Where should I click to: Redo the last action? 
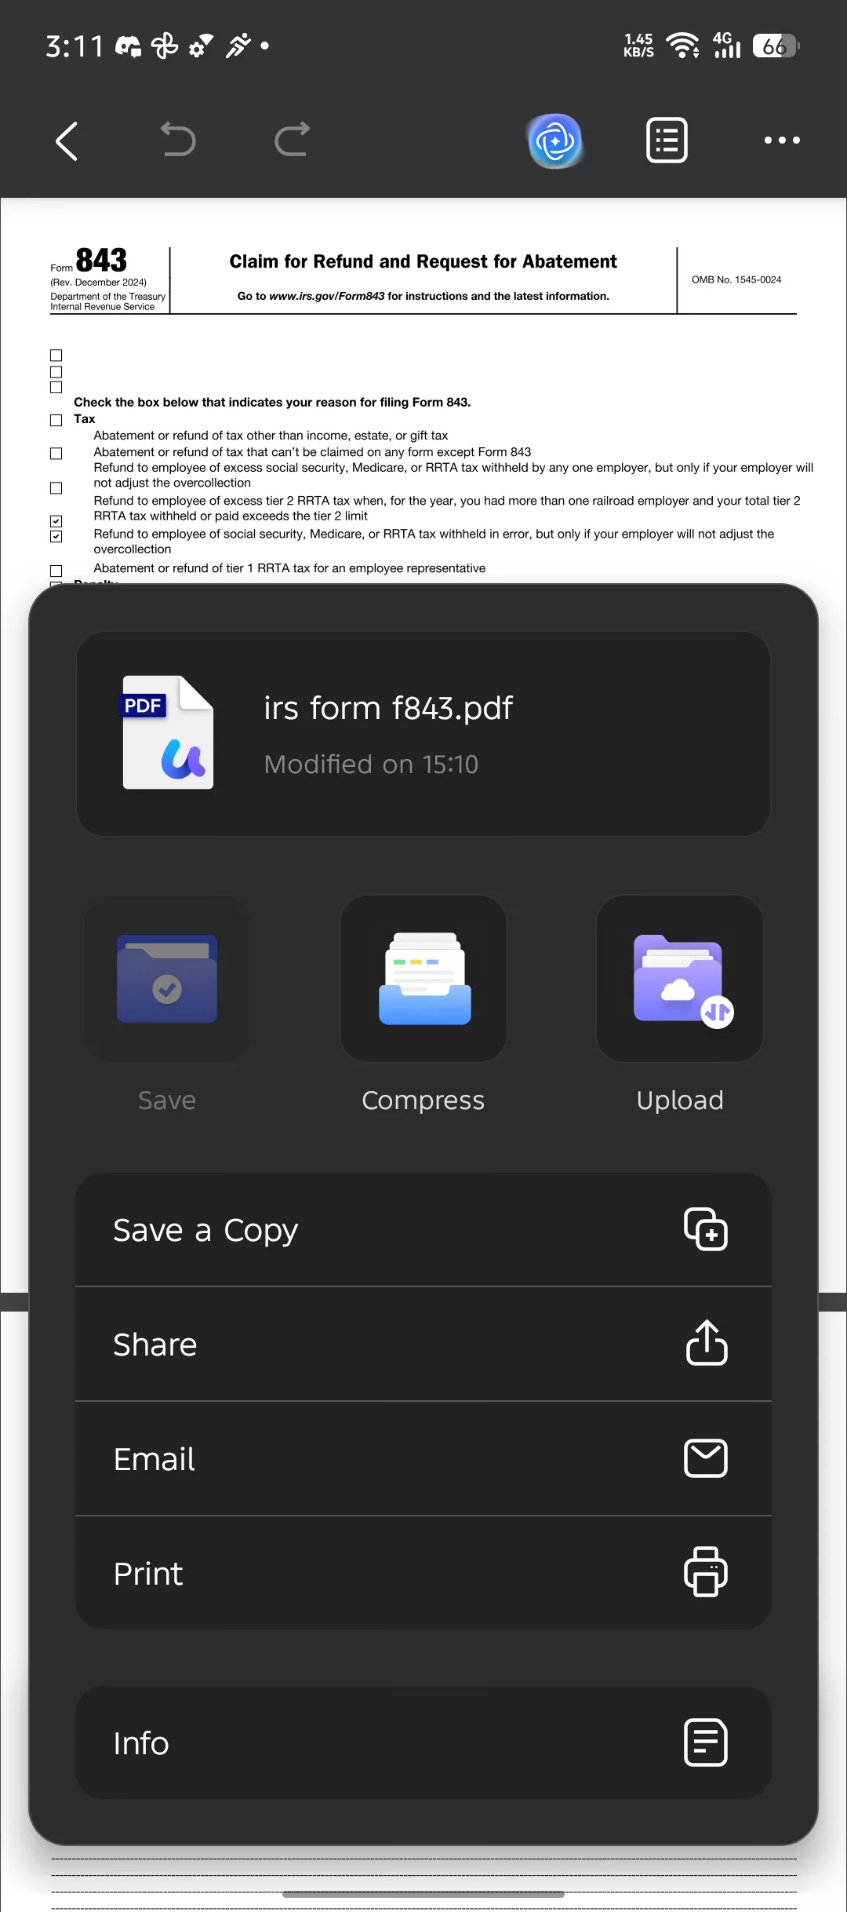point(292,140)
